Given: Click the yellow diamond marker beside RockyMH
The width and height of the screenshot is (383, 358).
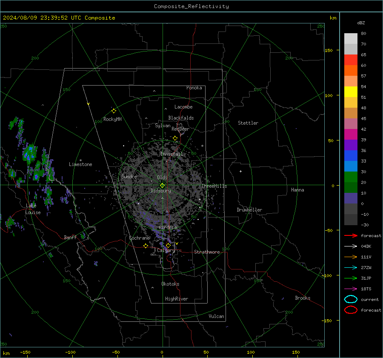Looking at the screenshot, I should [x=114, y=111].
